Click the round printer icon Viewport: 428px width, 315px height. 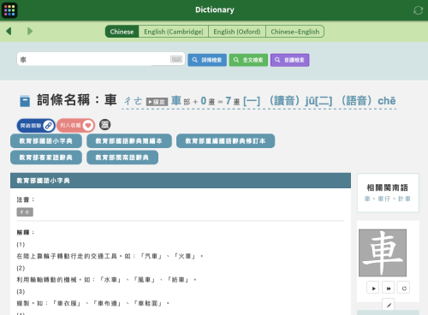coord(104,125)
